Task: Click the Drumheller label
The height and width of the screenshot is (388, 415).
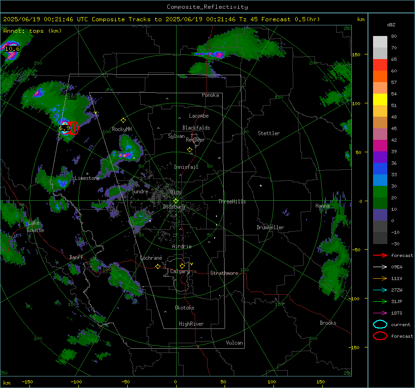Action: coord(270,227)
